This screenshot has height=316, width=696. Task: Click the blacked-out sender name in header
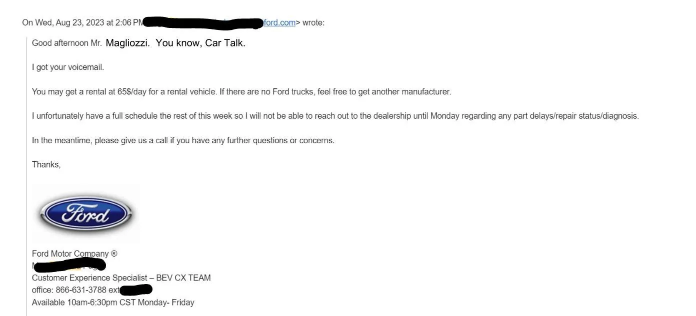(203, 23)
